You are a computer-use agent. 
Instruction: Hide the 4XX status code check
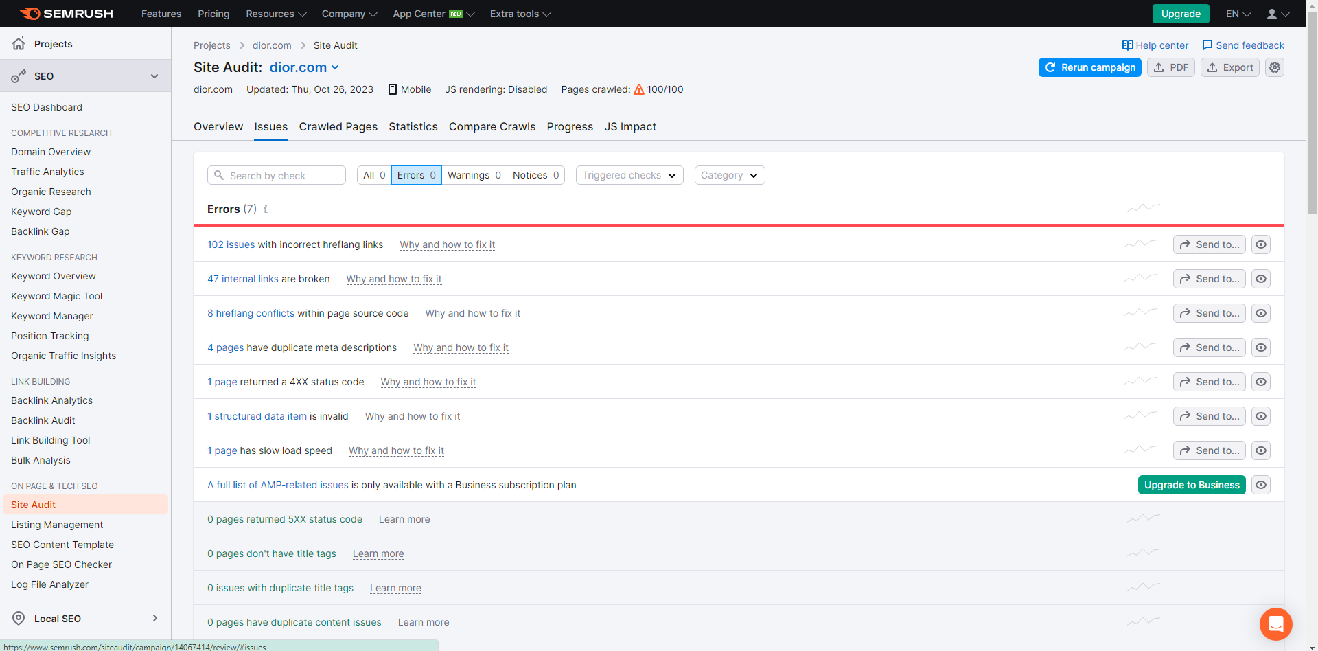(1261, 382)
